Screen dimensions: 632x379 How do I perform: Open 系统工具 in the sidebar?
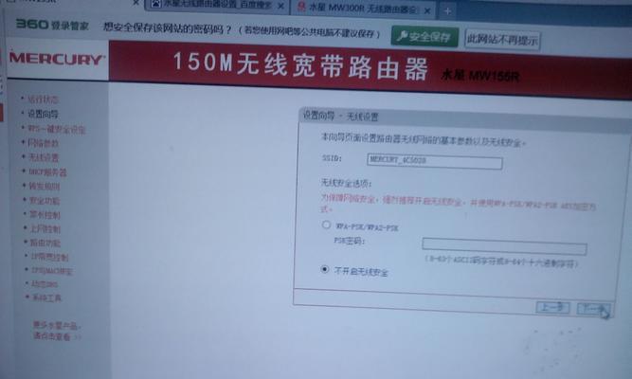pyautogui.click(x=46, y=298)
